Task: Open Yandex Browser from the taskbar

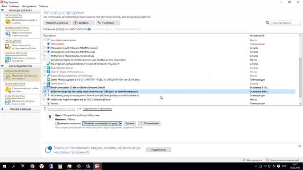Action: (42, 166)
